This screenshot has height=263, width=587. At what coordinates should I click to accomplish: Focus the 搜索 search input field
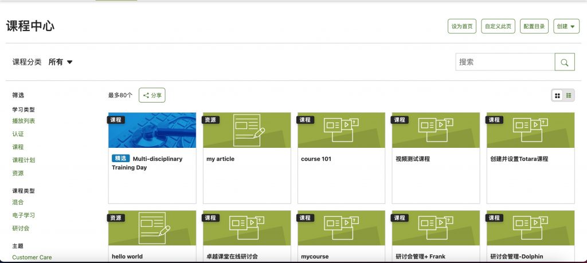[505, 62]
